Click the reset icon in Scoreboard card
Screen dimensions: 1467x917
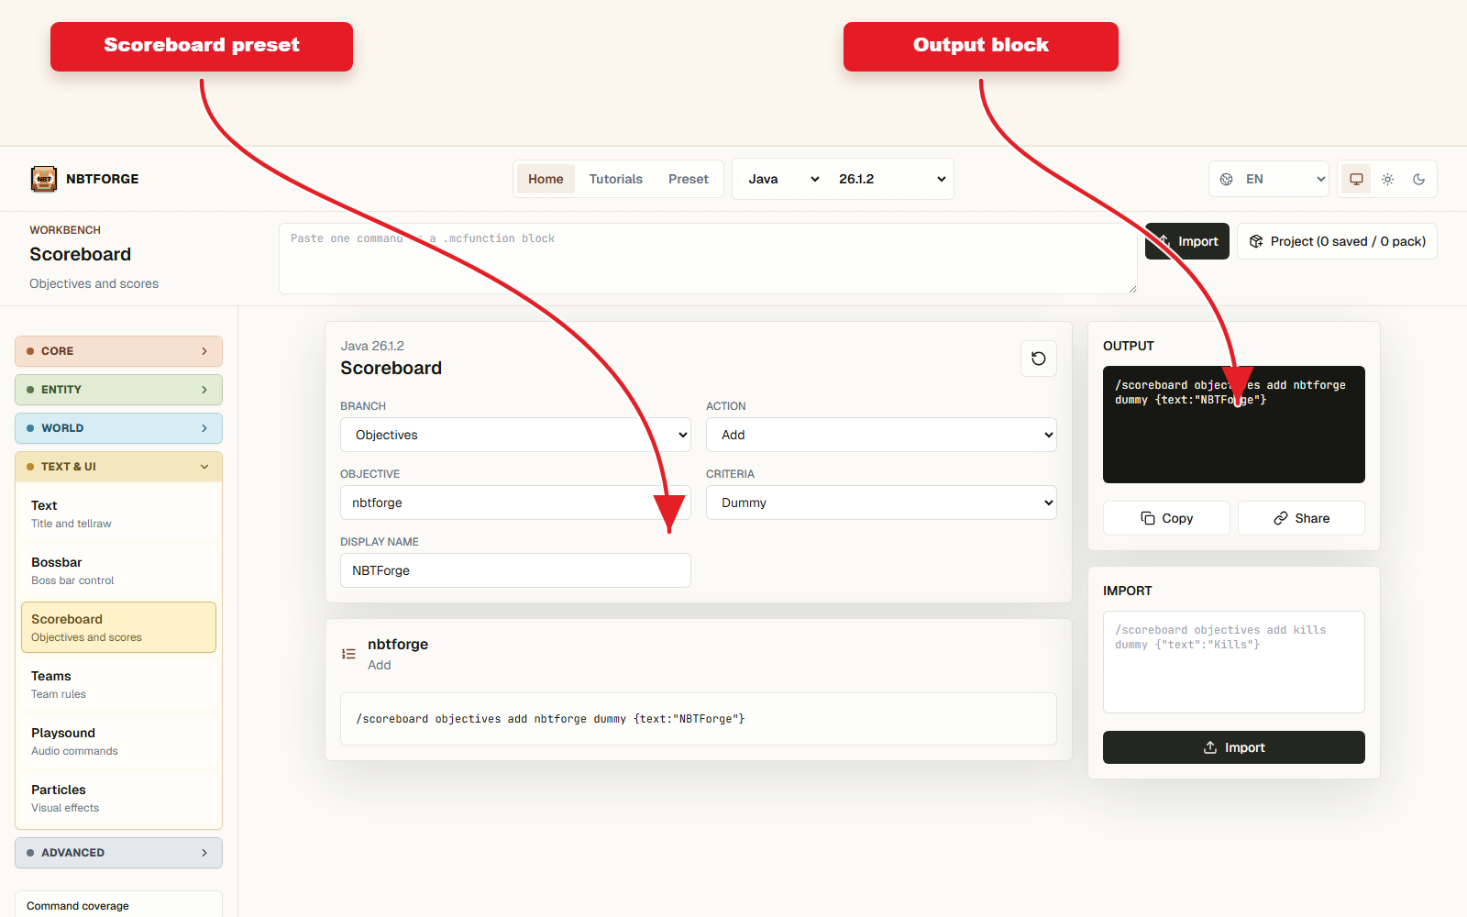coord(1039,359)
